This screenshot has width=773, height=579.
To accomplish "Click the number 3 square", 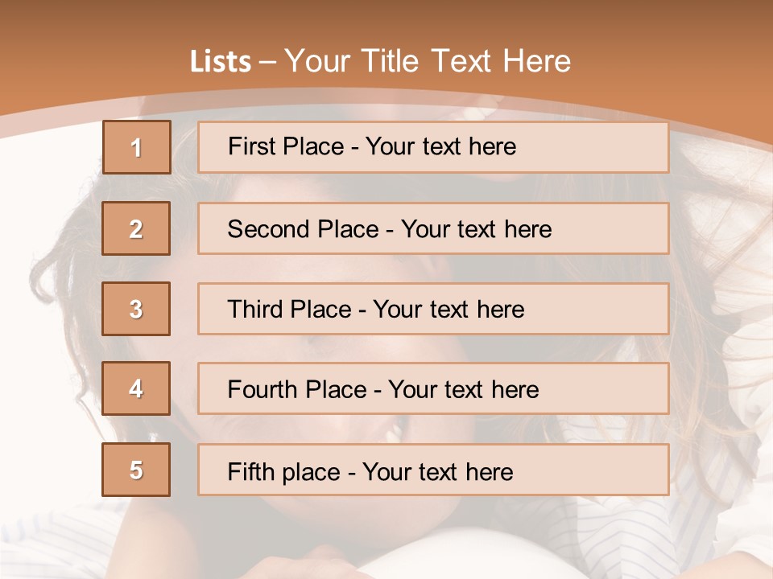I will (136, 309).
